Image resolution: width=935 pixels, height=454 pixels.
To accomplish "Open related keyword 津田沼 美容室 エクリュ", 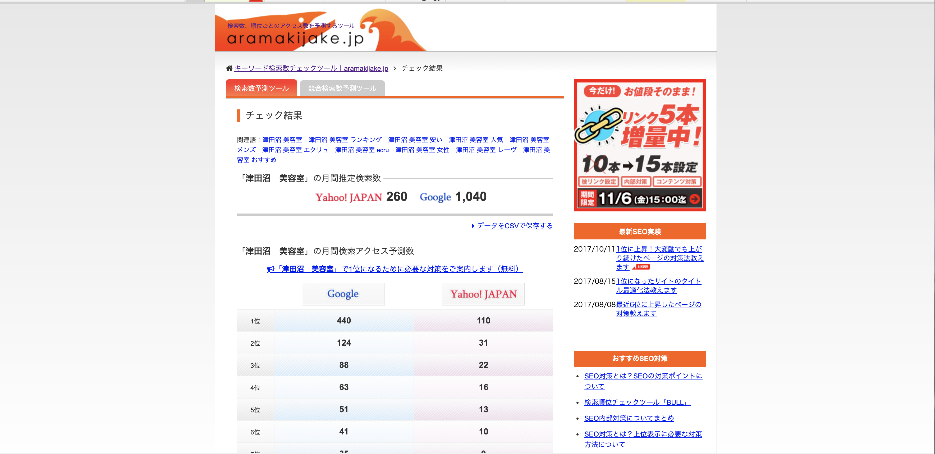I will pyautogui.click(x=295, y=150).
